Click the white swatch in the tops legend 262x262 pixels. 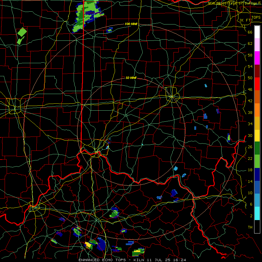click(x=257, y=32)
